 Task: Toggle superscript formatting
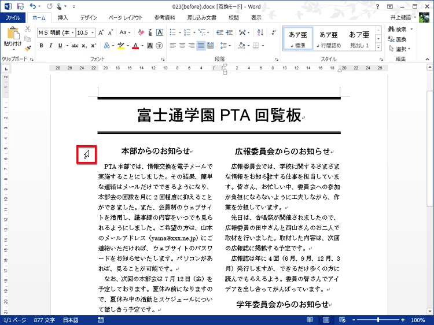(x=94, y=46)
